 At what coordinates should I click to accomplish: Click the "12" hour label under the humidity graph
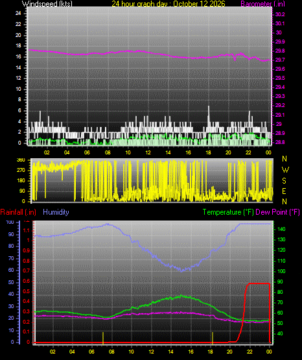(152, 352)
